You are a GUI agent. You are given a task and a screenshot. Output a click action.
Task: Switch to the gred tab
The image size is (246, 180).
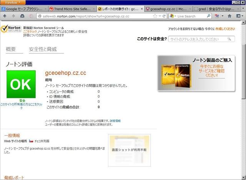coord(216,9)
